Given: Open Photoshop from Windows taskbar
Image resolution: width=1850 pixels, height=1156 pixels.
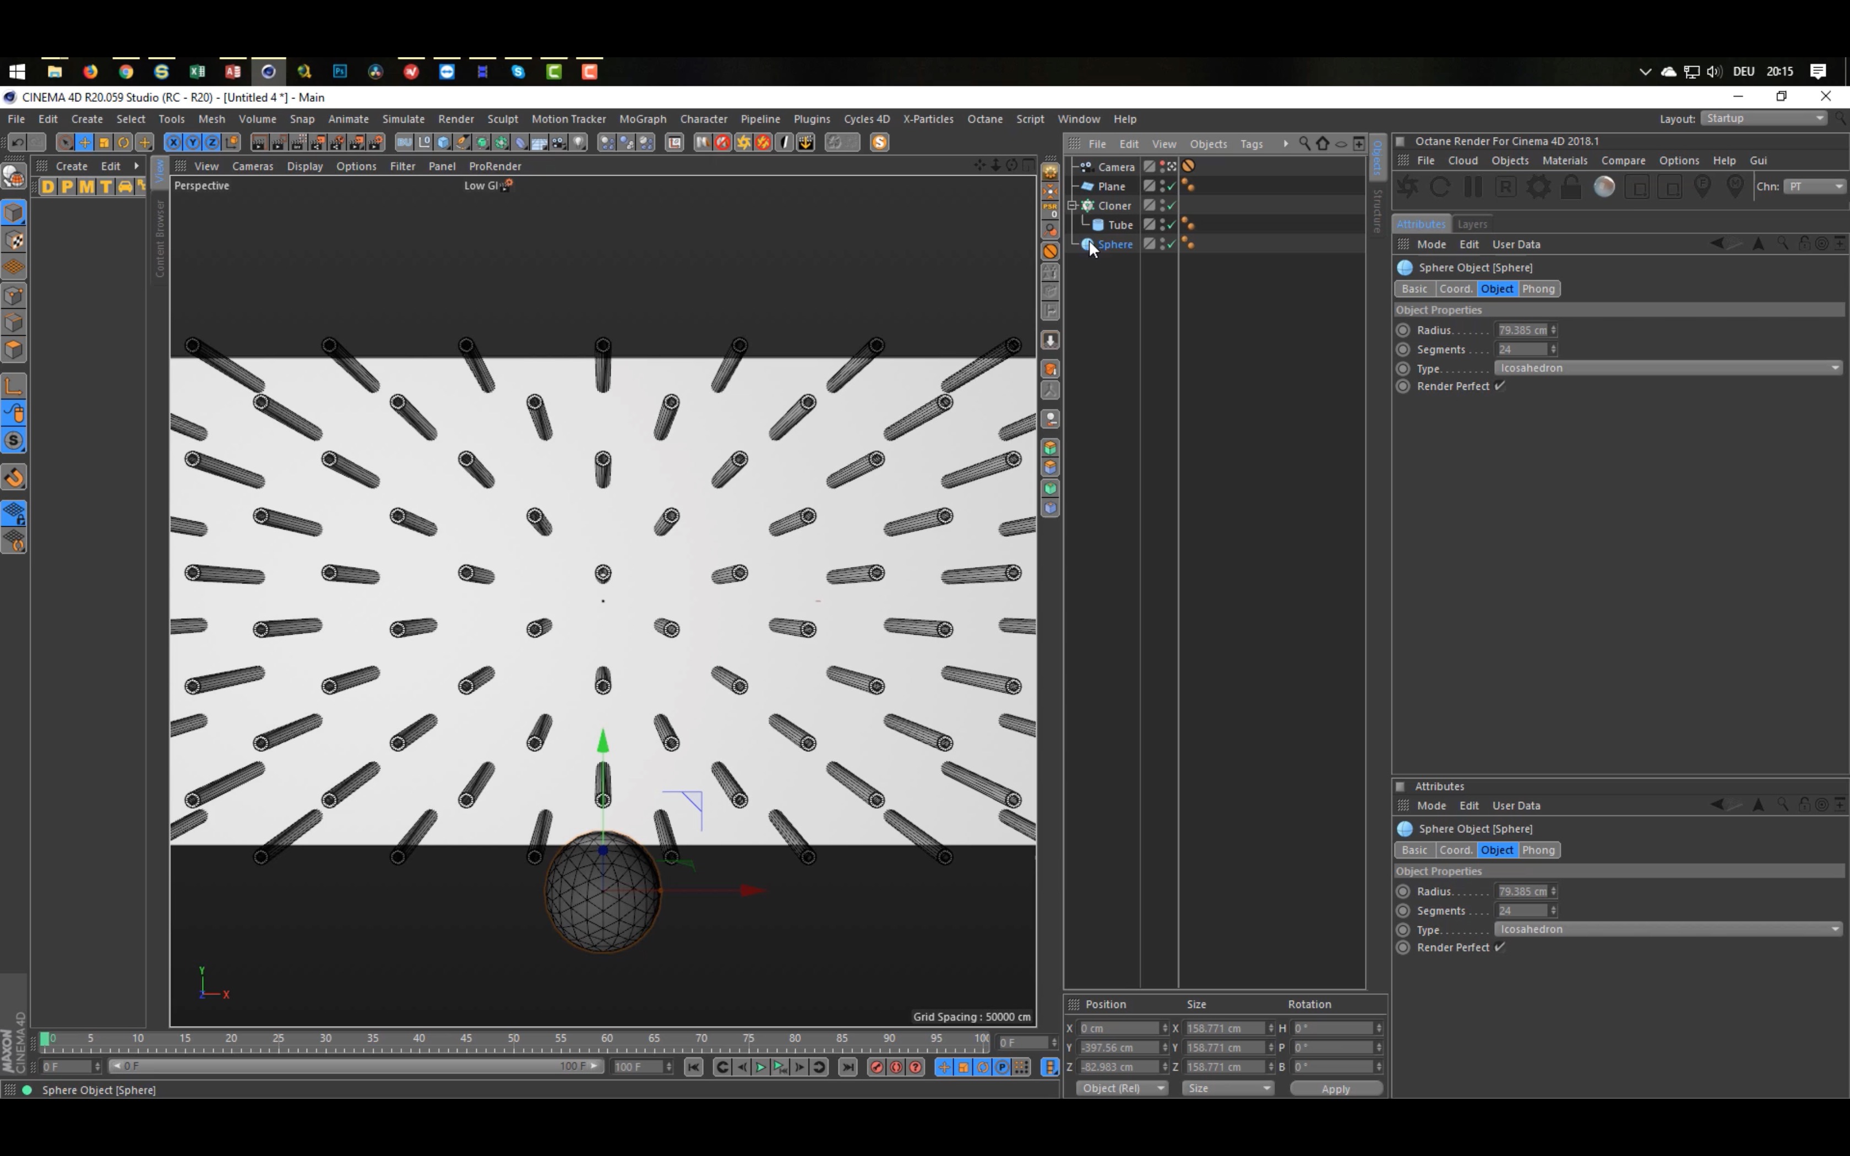Looking at the screenshot, I should click(339, 71).
